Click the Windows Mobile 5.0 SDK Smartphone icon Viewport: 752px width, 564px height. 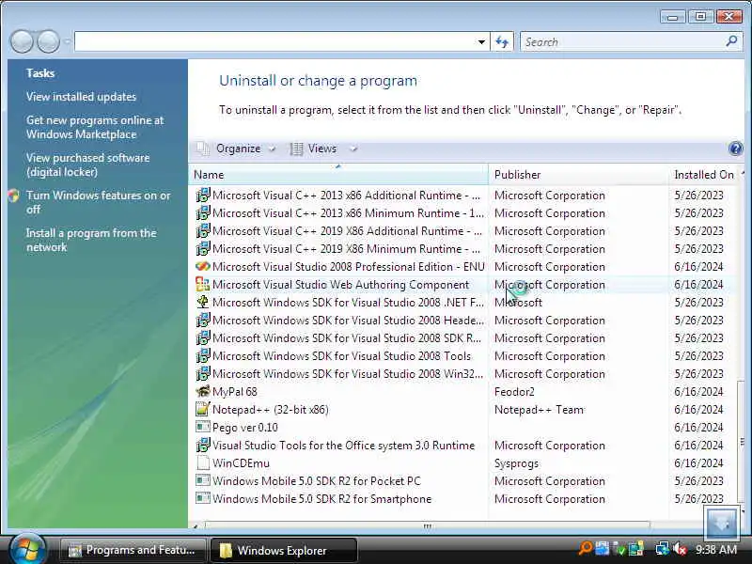coord(203,498)
